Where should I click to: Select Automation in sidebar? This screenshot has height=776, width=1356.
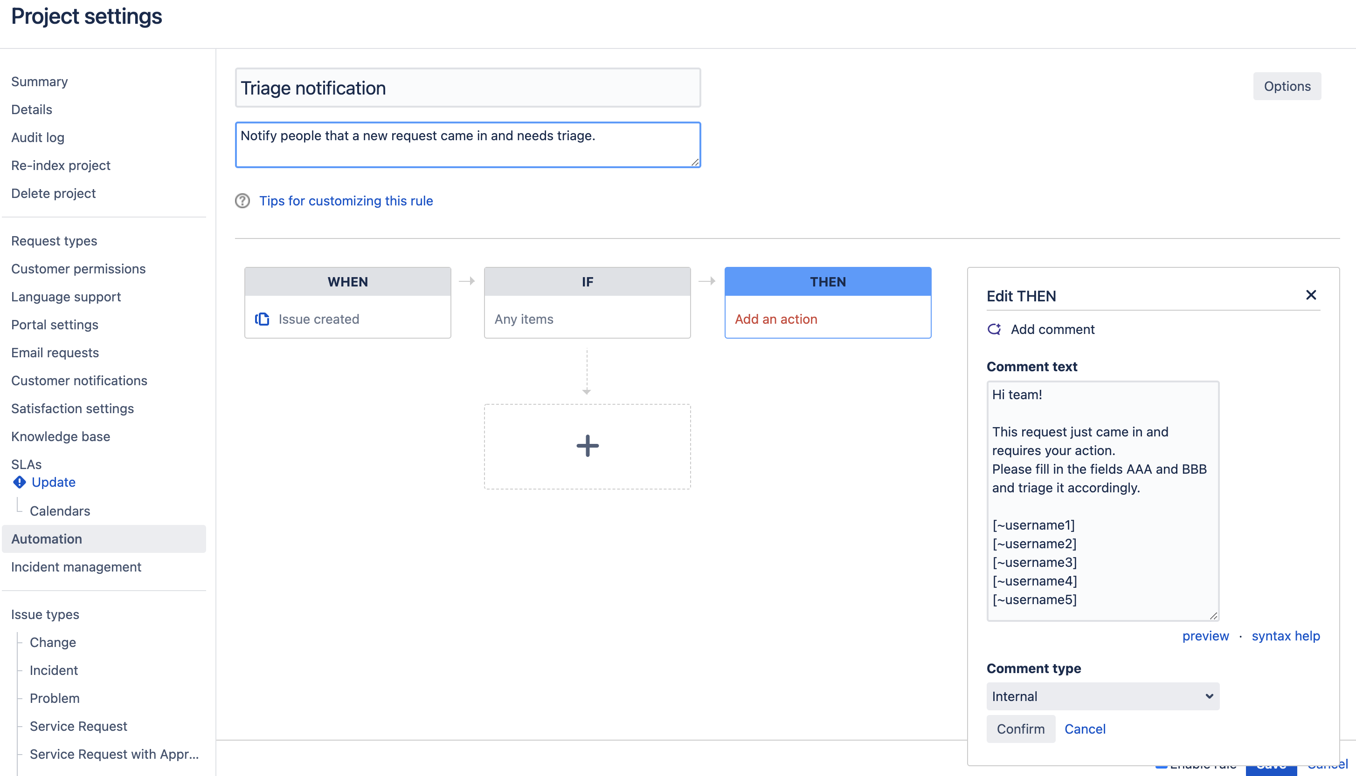click(x=104, y=539)
